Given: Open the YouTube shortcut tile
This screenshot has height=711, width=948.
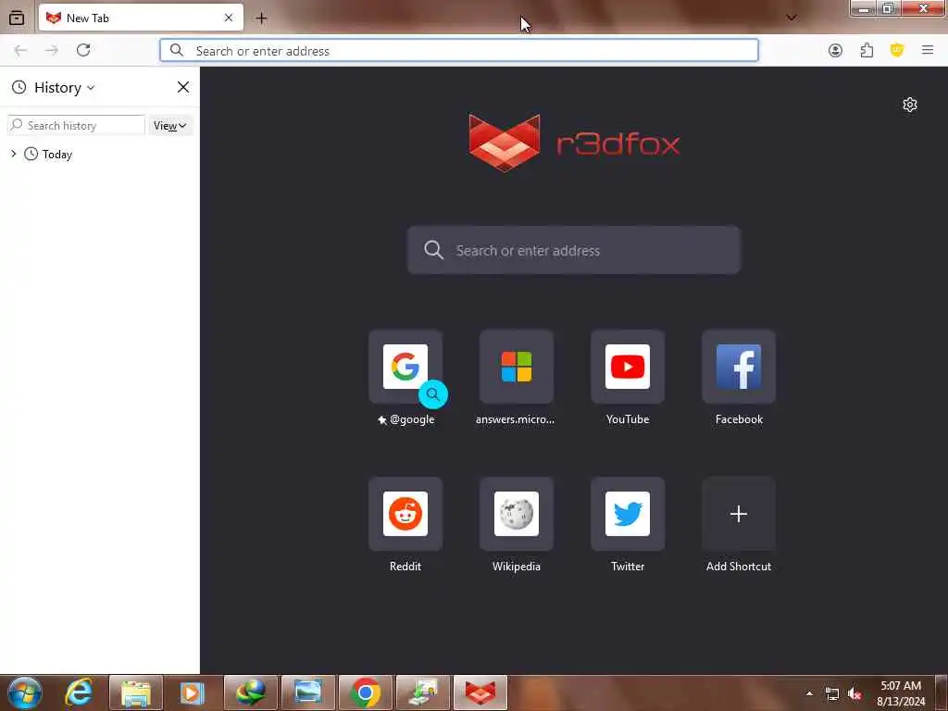Looking at the screenshot, I should click(628, 367).
